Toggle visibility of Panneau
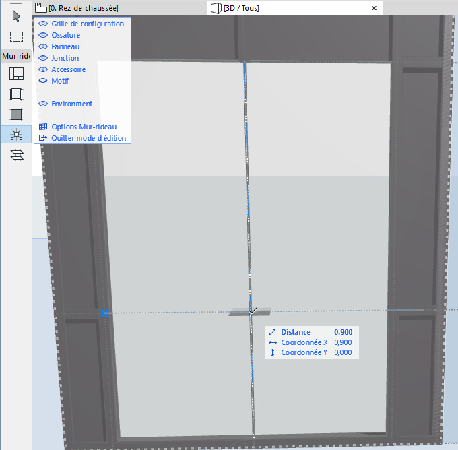This screenshot has width=458, height=450. [x=43, y=46]
